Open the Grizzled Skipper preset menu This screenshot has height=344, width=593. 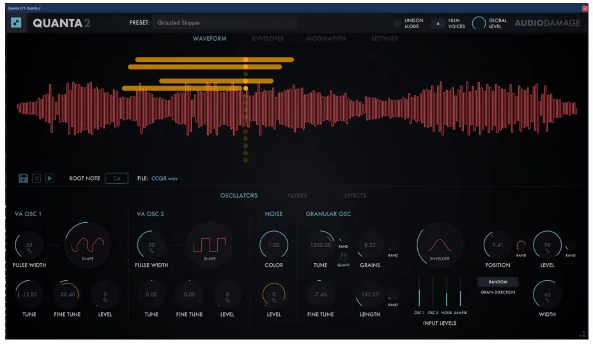225,23
